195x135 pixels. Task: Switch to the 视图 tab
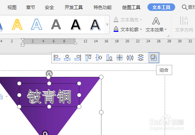pos(12,7)
